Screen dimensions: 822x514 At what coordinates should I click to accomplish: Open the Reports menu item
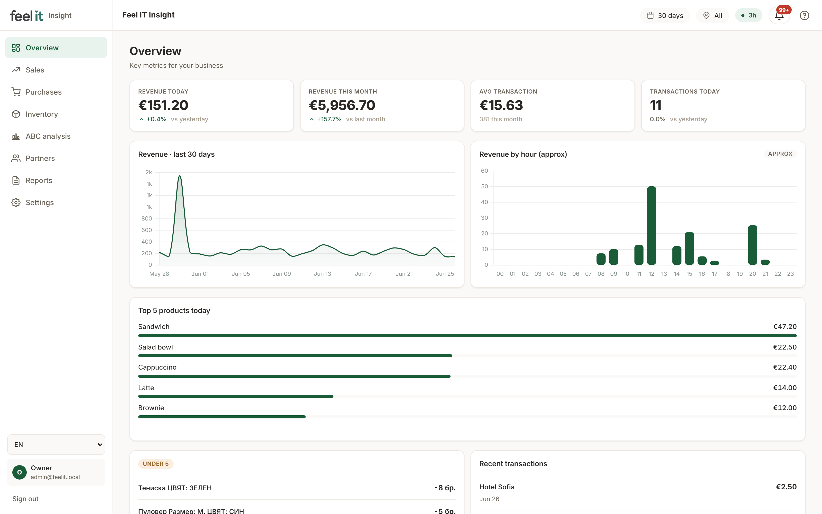coord(56,180)
